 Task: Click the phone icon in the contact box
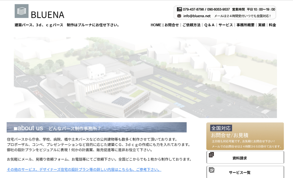[179, 9]
